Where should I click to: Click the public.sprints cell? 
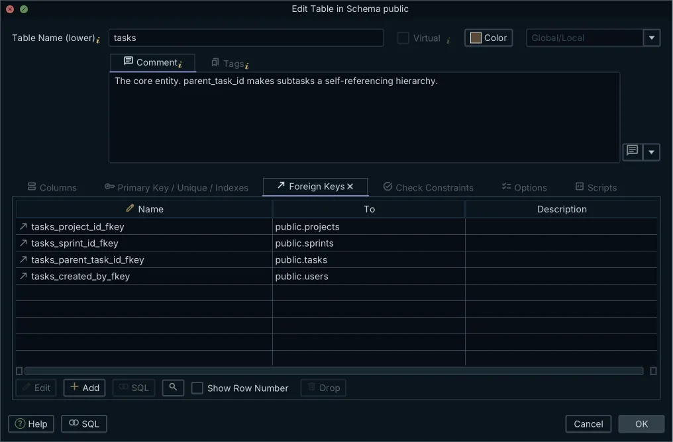(369, 243)
